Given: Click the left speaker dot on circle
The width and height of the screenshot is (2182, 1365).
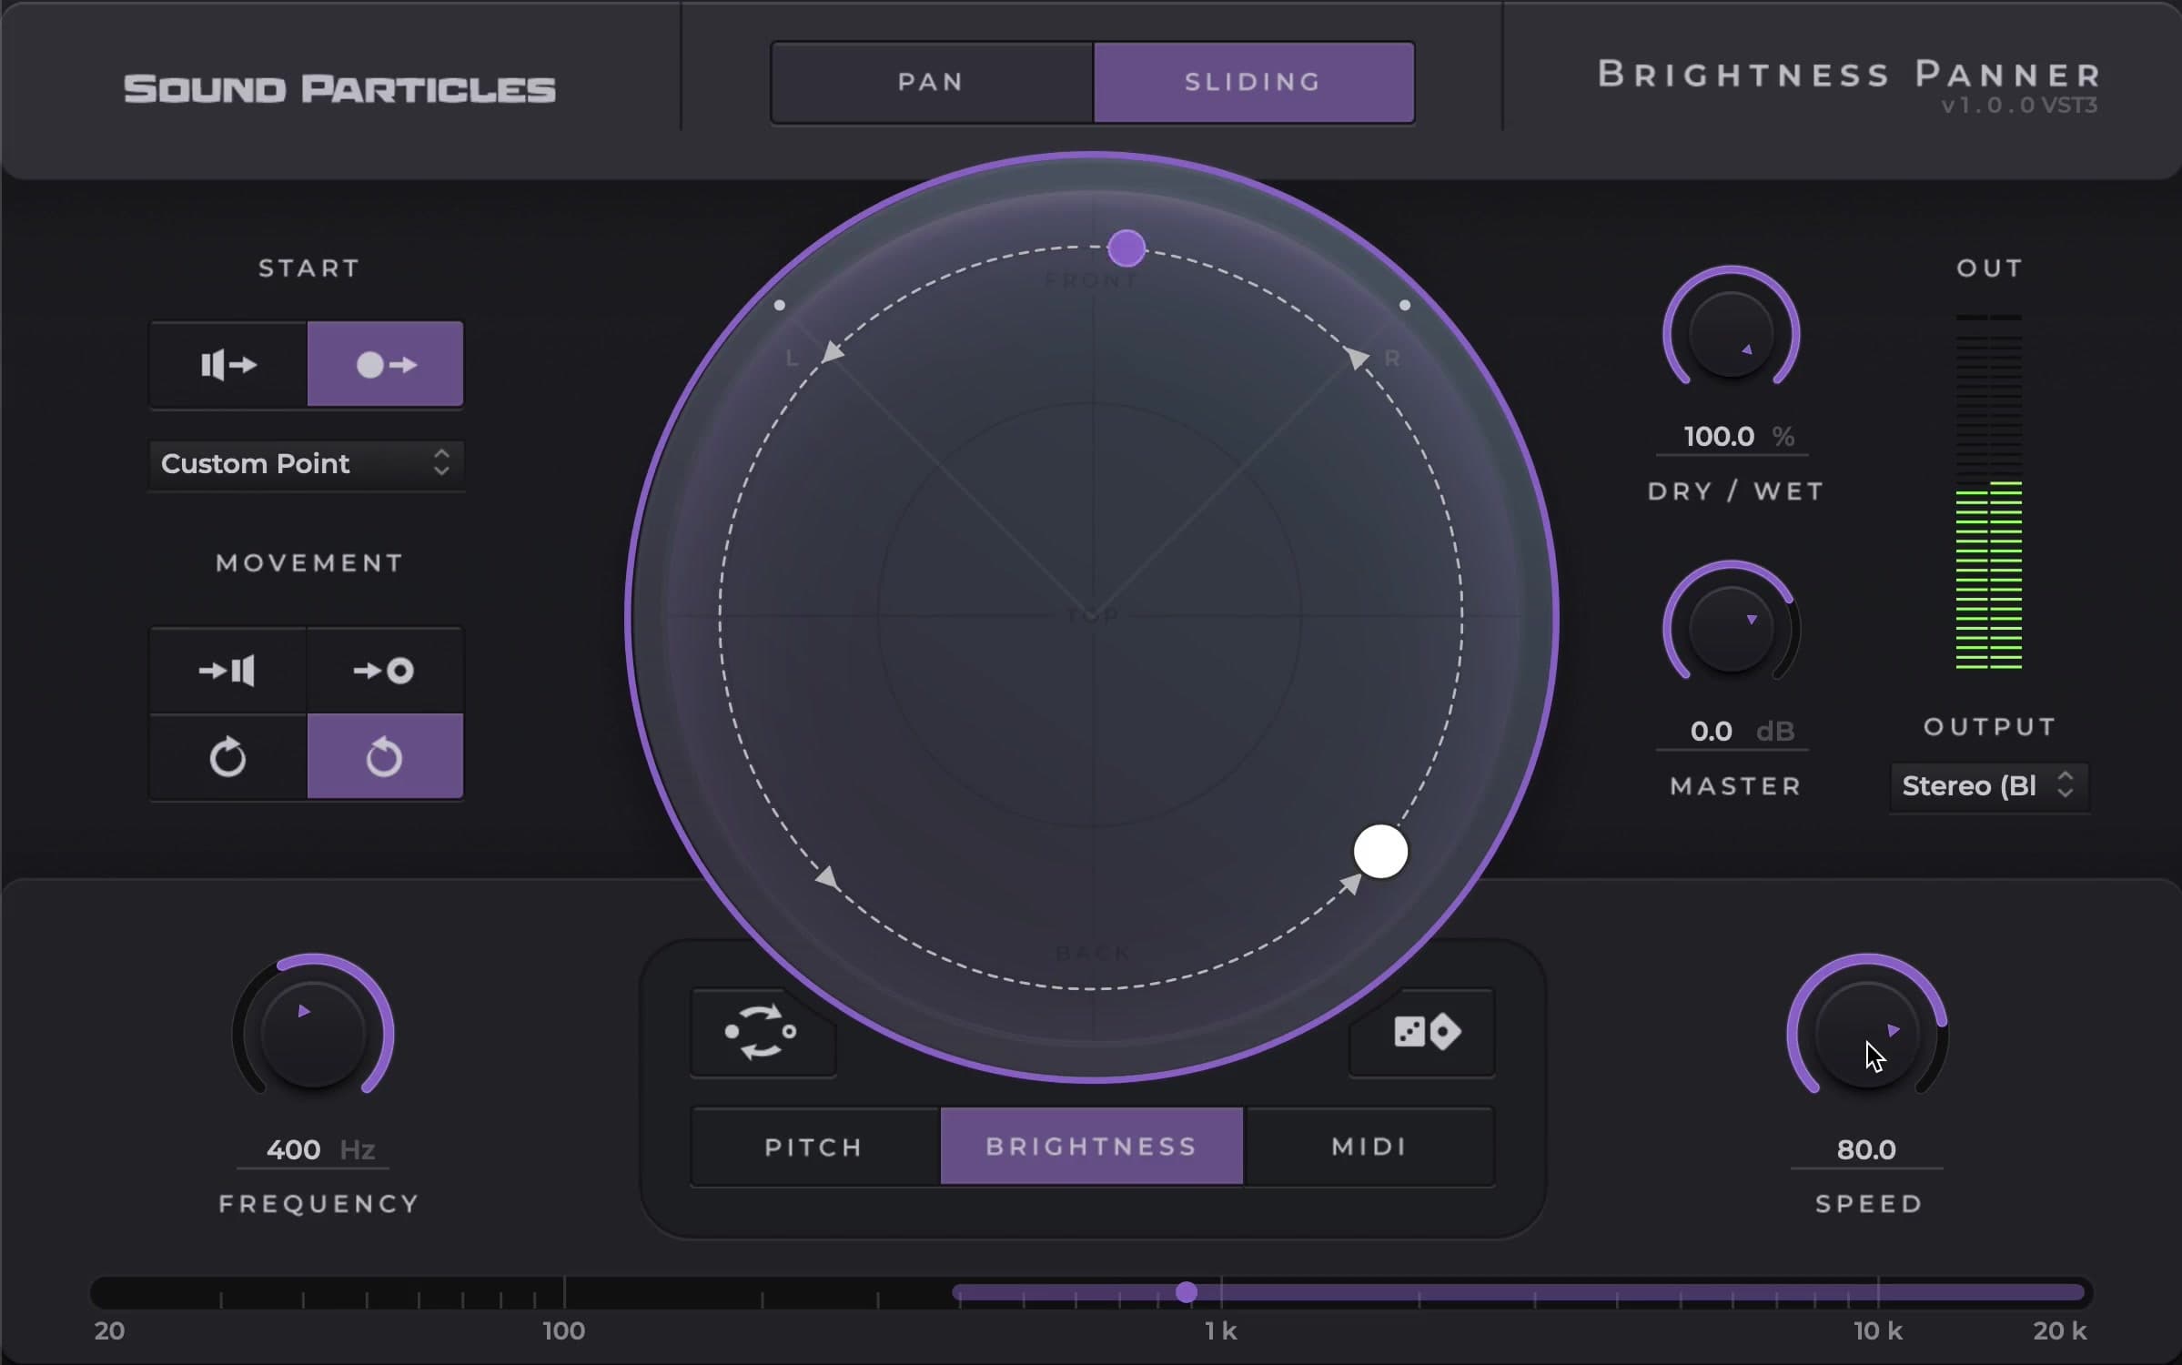Looking at the screenshot, I should (x=780, y=306).
